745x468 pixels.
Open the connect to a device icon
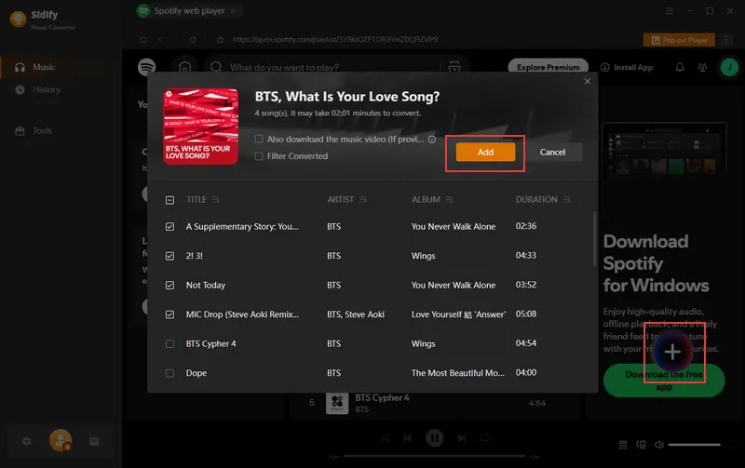(x=641, y=445)
